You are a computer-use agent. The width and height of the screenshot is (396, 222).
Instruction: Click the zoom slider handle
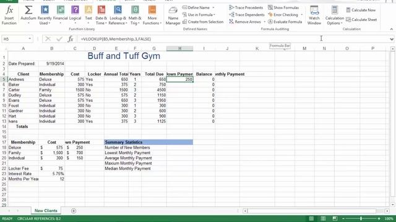tap(361, 219)
